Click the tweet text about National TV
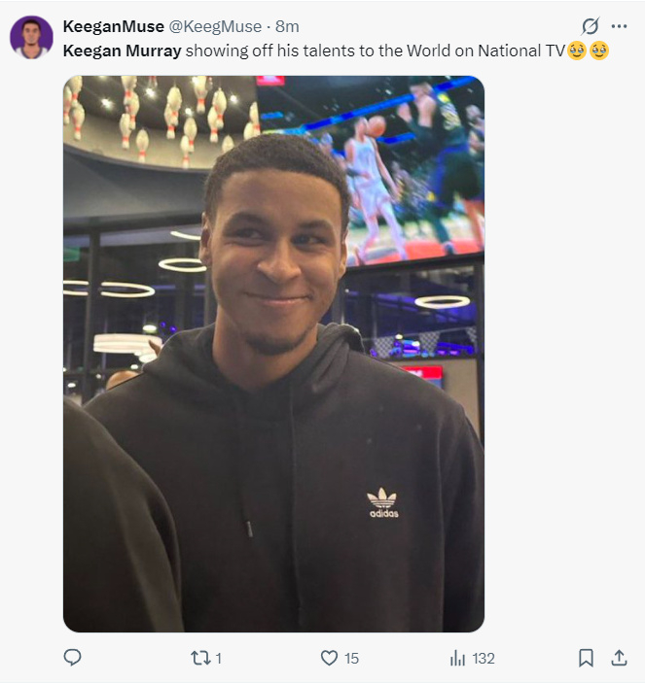Screen dimensions: 645x683 point(375,51)
